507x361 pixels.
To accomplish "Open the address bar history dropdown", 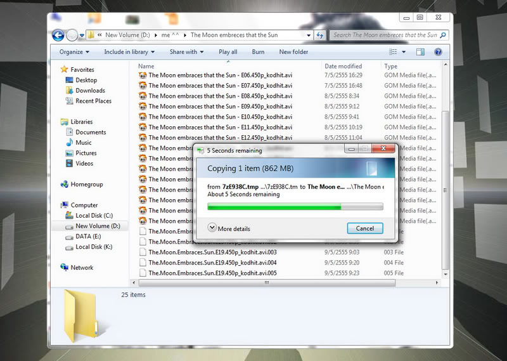I will (x=309, y=36).
